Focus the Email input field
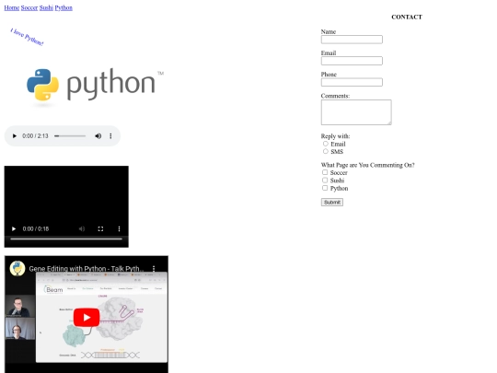 point(352,61)
